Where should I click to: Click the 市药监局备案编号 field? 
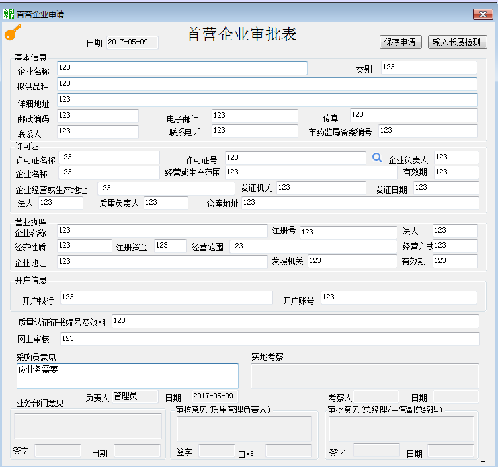coord(428,131)
